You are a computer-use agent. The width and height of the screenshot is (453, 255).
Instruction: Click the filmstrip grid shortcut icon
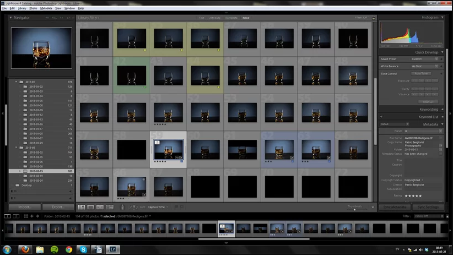26,216
